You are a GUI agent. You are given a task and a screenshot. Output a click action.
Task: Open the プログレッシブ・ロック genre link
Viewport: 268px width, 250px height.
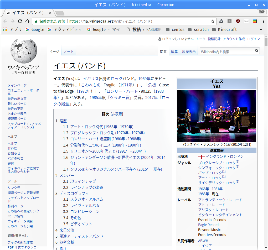[x=217, y=163]
